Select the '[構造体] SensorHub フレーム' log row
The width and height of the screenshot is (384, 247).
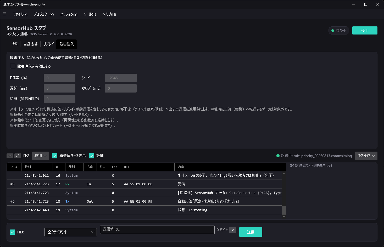pos(144,193)
